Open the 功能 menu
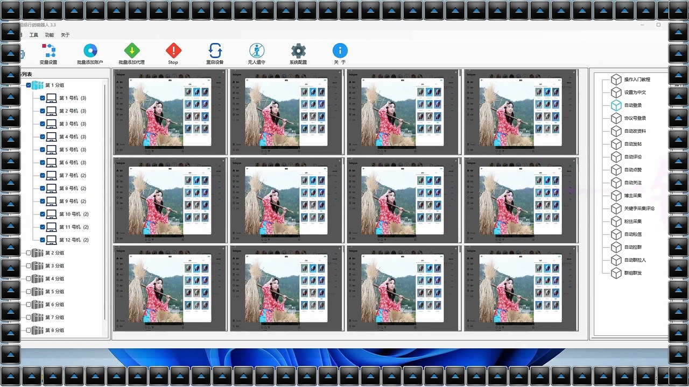The image size is (689, 387). (x=50, y=35)
